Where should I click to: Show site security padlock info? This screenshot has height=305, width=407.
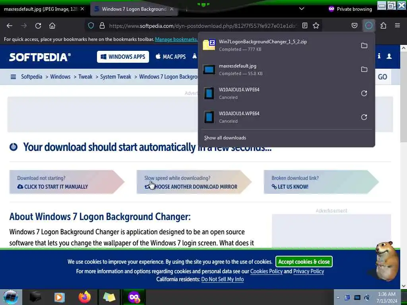[x=102, y=25]
